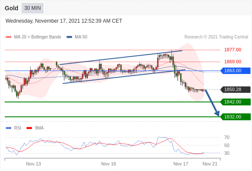Click the Gold chart title
Screen dimensions: 252x171
[12, 8]
